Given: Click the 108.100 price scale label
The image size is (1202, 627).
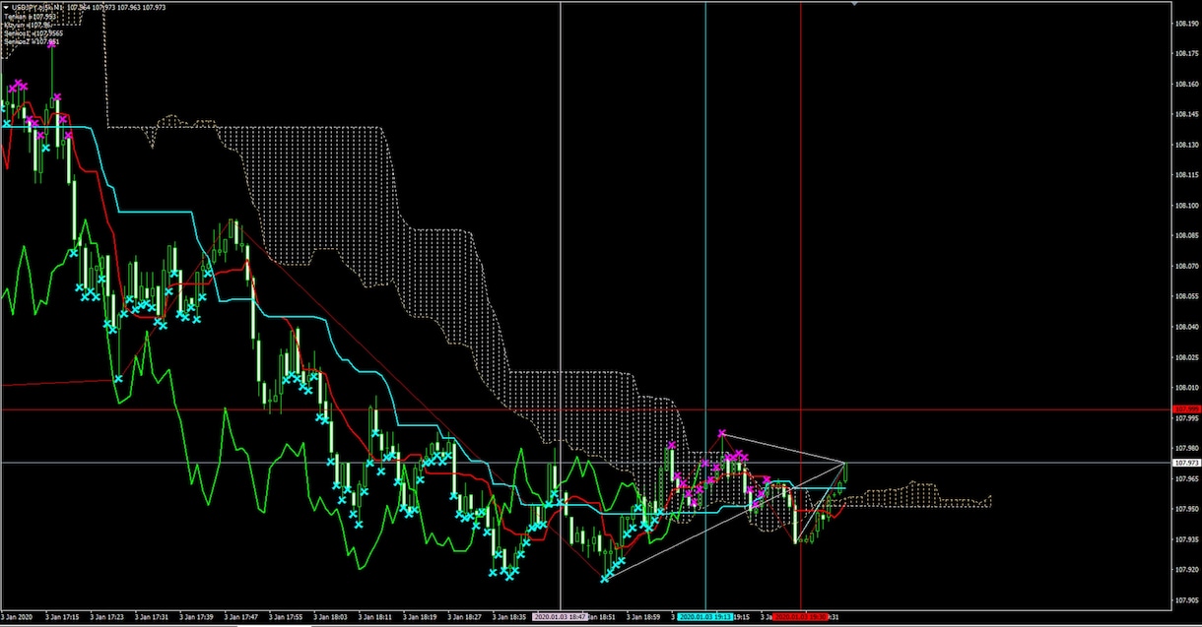Looking at the screenshot, I should point(1186,206).
